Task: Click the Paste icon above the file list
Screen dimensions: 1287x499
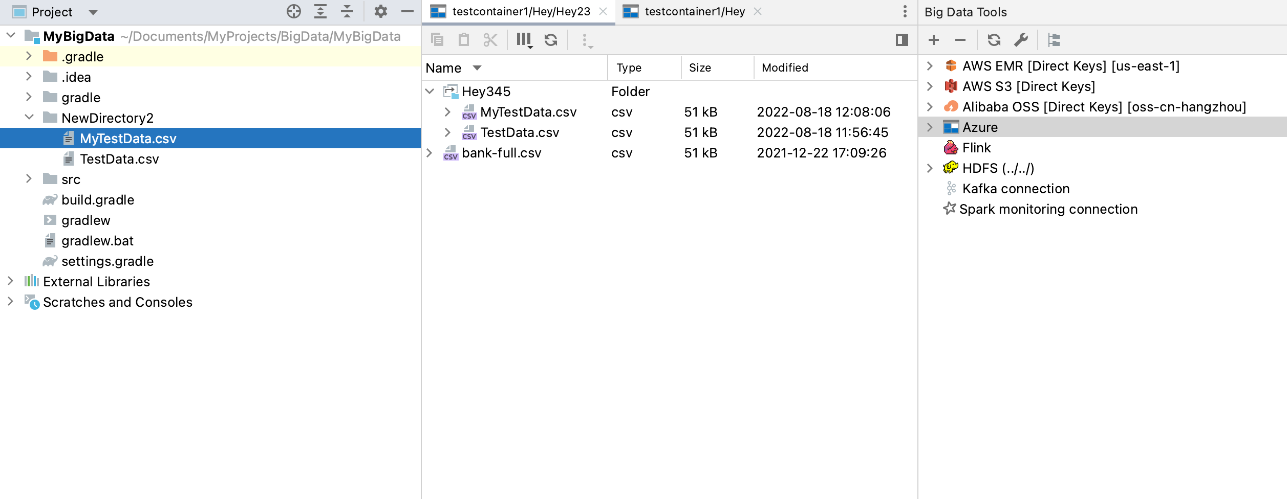Action: point(464,39)
